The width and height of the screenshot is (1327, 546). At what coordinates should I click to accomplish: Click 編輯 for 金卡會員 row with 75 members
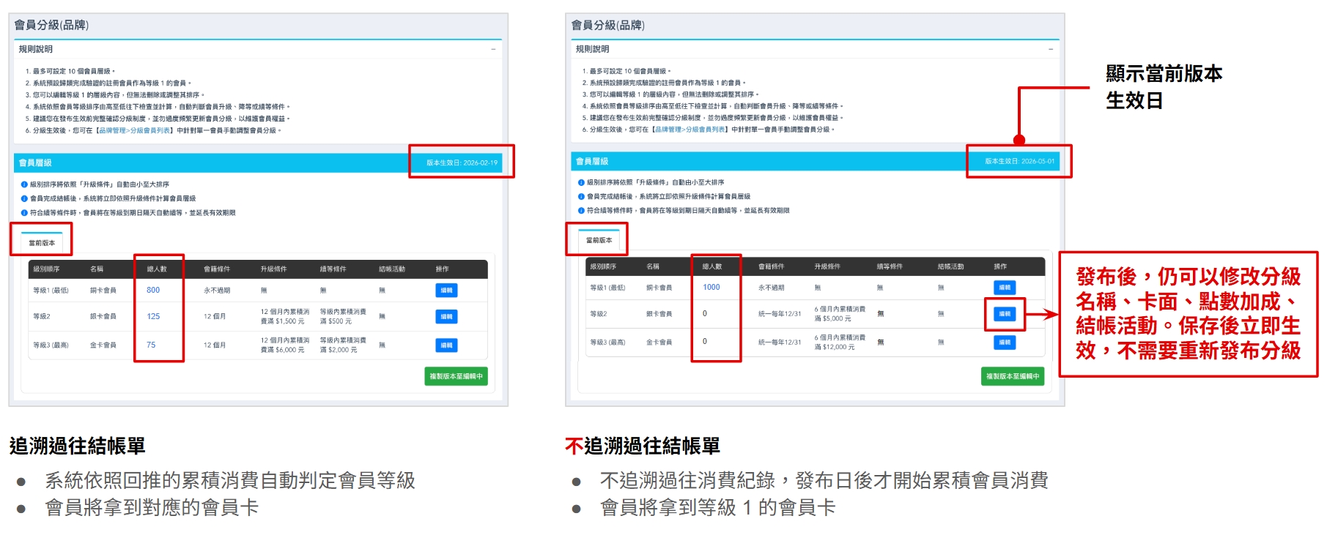(446, 345)
